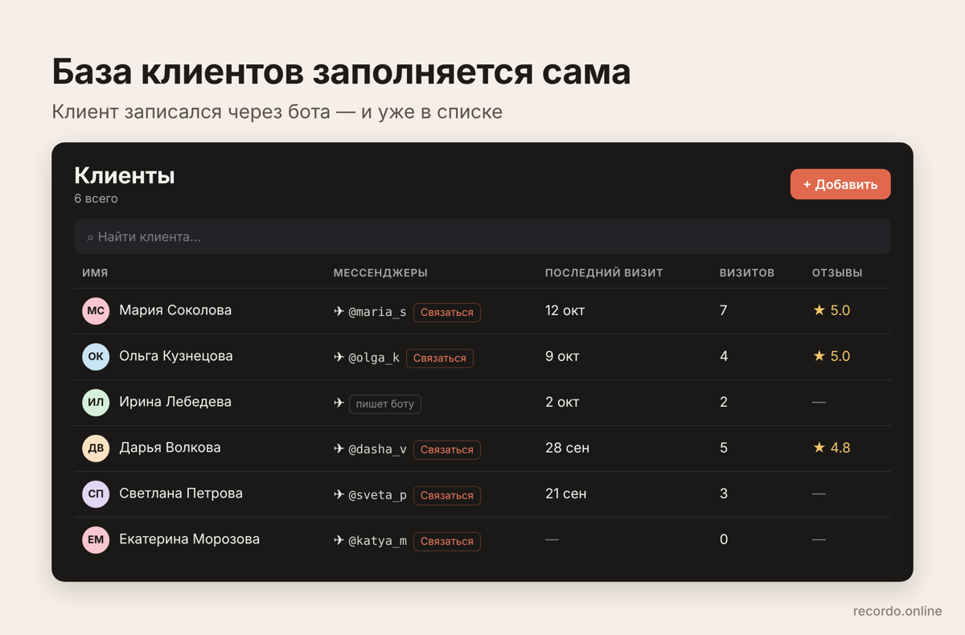Click the «6 всего» counter
The width and height of the screenshot is (965, 635).
coord(96,199)
